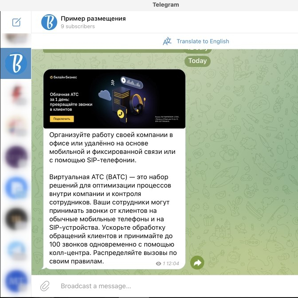Click the forward arrow button next to the post
This screenshot has width=298, height=298.
(x=197, y=263)
